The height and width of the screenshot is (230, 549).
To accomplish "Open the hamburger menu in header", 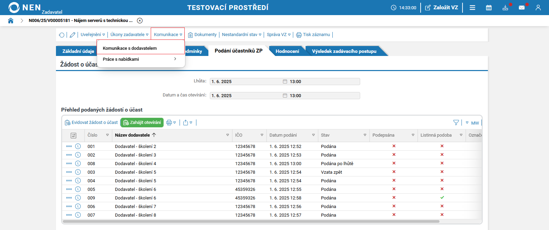I will tap(472, 8).
